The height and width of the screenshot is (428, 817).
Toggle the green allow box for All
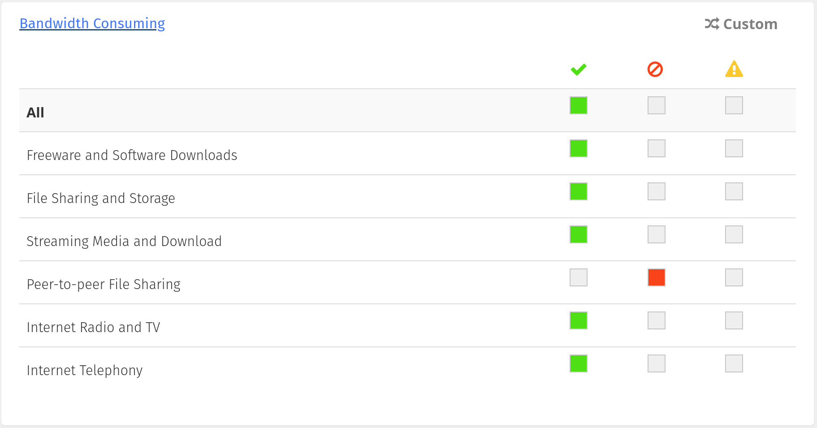[579, 105]
